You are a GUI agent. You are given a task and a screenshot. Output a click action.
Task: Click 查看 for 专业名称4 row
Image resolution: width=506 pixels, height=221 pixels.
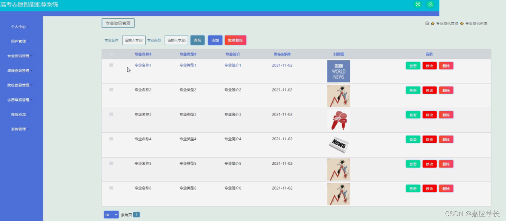pos(413,139)
